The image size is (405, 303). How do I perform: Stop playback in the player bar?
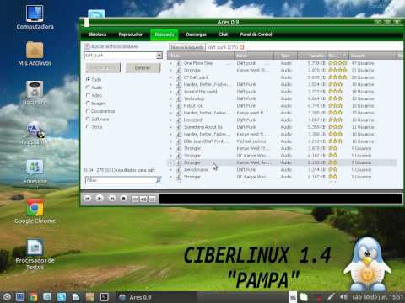[123, 199]
